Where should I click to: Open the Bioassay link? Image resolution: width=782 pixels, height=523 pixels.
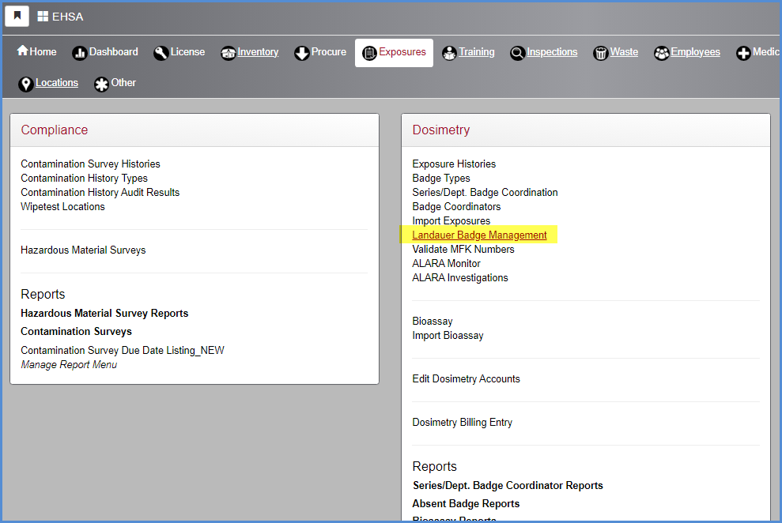tap(433, 322)
